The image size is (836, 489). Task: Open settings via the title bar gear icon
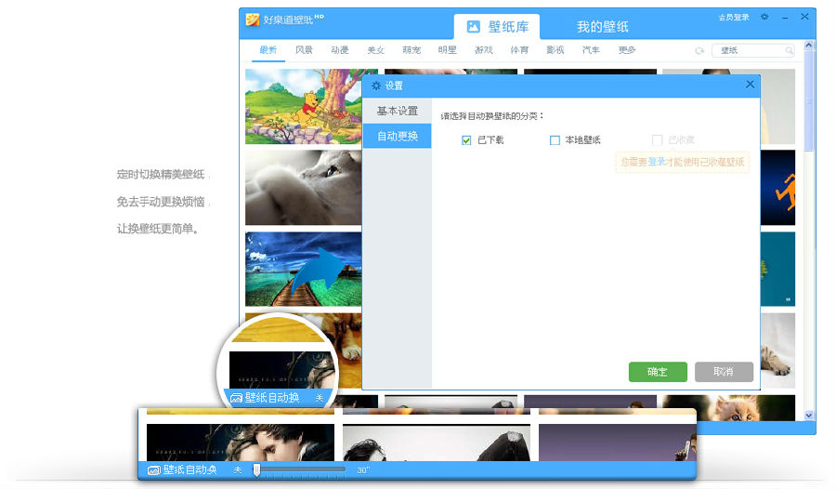[764, 17]
